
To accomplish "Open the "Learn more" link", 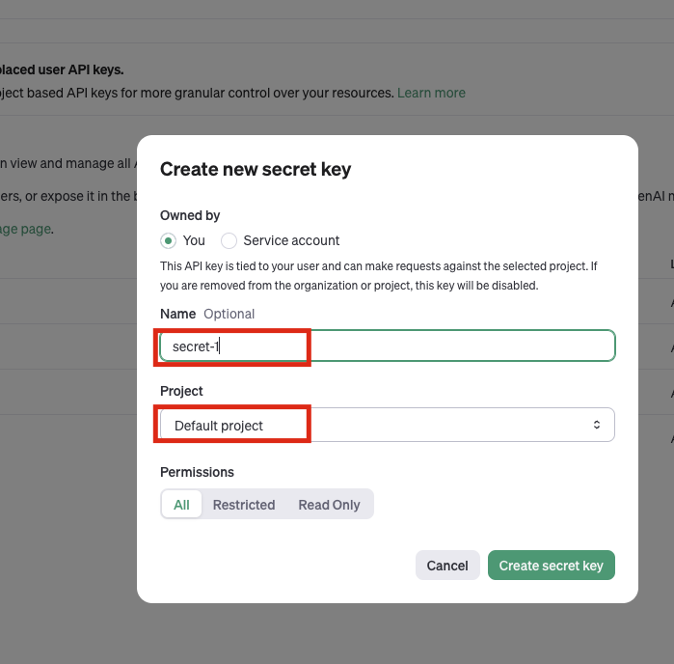I will [431, 93].
